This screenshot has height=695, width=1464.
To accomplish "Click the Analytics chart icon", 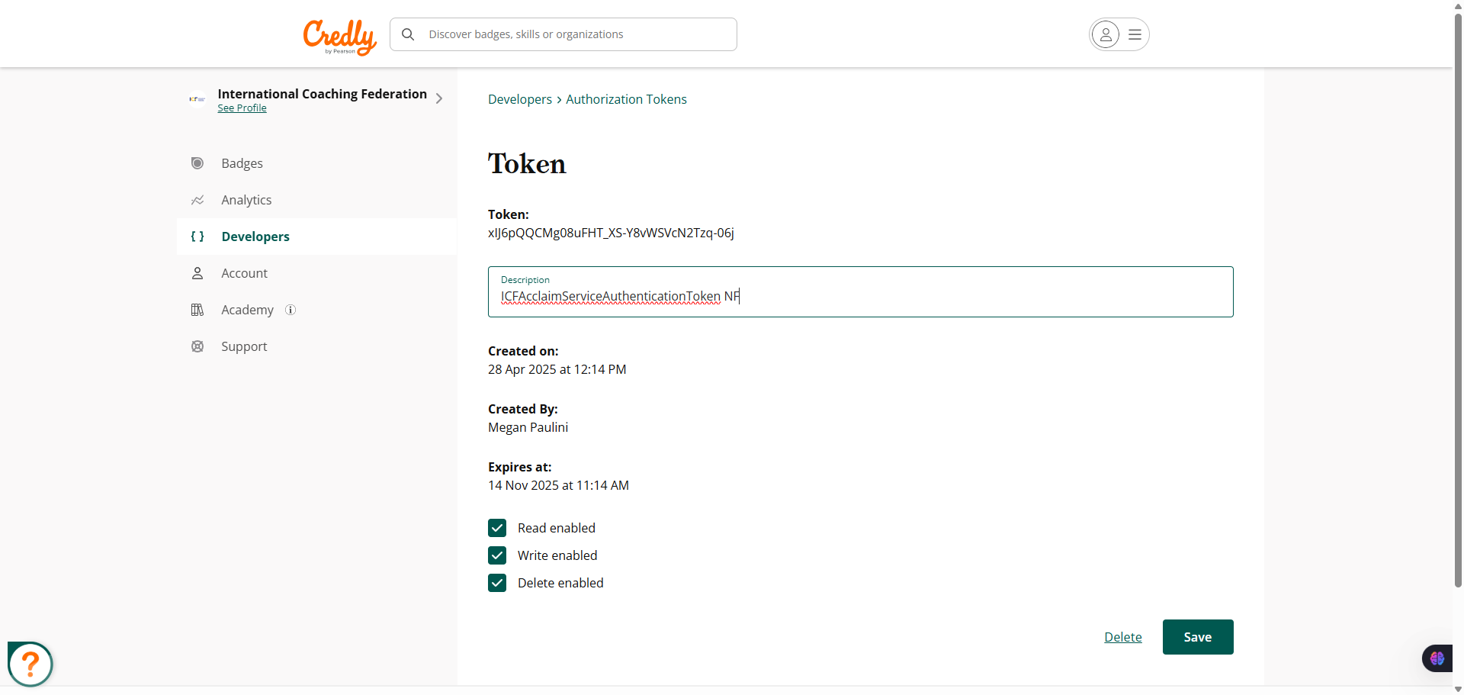I will 197,200.
